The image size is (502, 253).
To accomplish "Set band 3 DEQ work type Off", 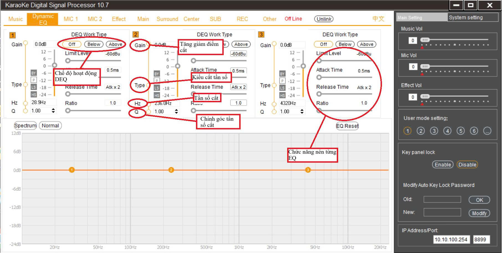I will coord(323,44).
